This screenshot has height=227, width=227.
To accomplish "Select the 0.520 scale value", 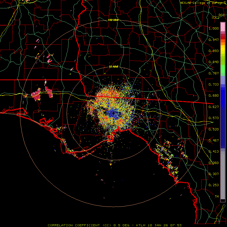I will click(214, 129).
